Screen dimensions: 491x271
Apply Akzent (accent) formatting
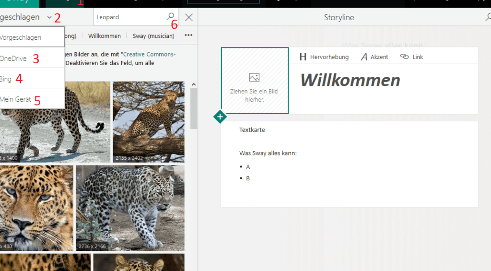point(374,57)
